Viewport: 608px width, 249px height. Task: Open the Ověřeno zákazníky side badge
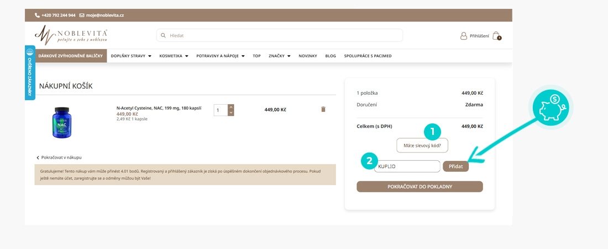[30, 72]
